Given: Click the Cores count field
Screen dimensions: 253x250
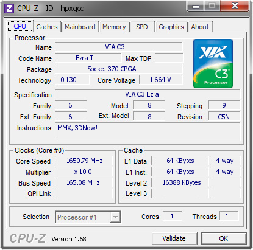Looking at the screenshot, I should (173, 216).
